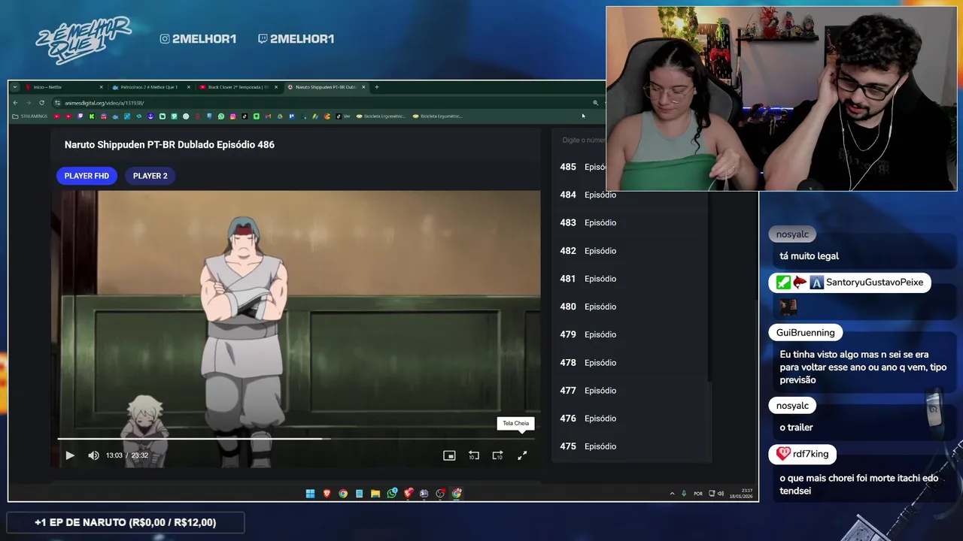
Task: Open episode 484 from list
Action: tap(630, 195)
